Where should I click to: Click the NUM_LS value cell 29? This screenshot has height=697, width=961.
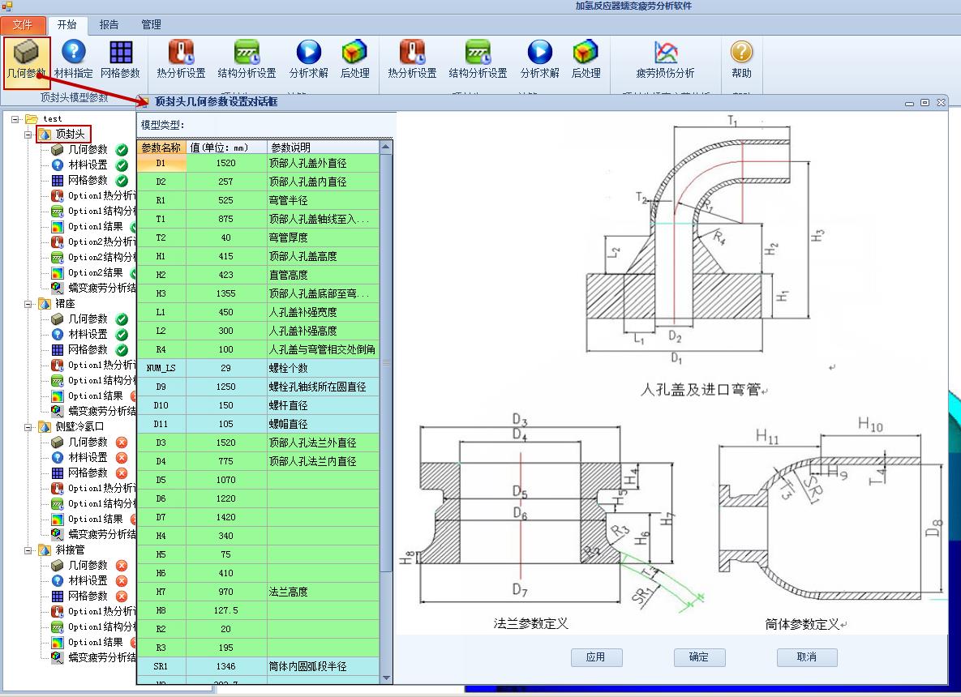coord(226,368)
